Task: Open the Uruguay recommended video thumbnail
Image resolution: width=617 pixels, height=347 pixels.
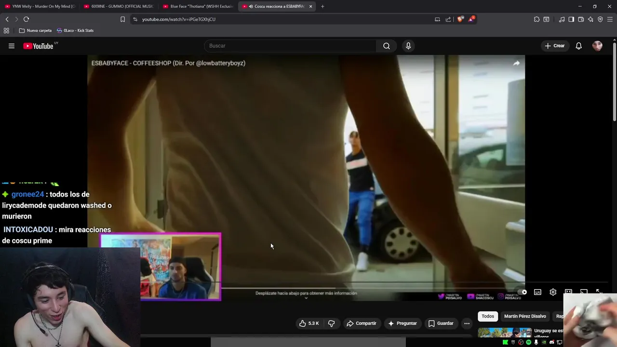Action: coord(505,333)
